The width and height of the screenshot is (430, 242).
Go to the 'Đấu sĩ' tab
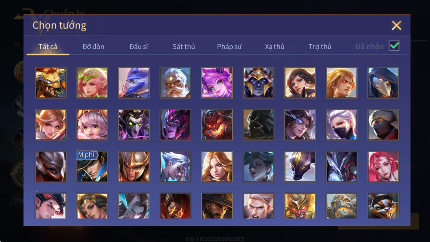139,47
